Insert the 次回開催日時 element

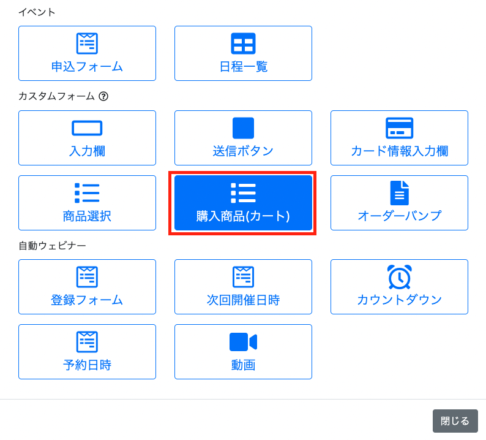pos(243,287)
